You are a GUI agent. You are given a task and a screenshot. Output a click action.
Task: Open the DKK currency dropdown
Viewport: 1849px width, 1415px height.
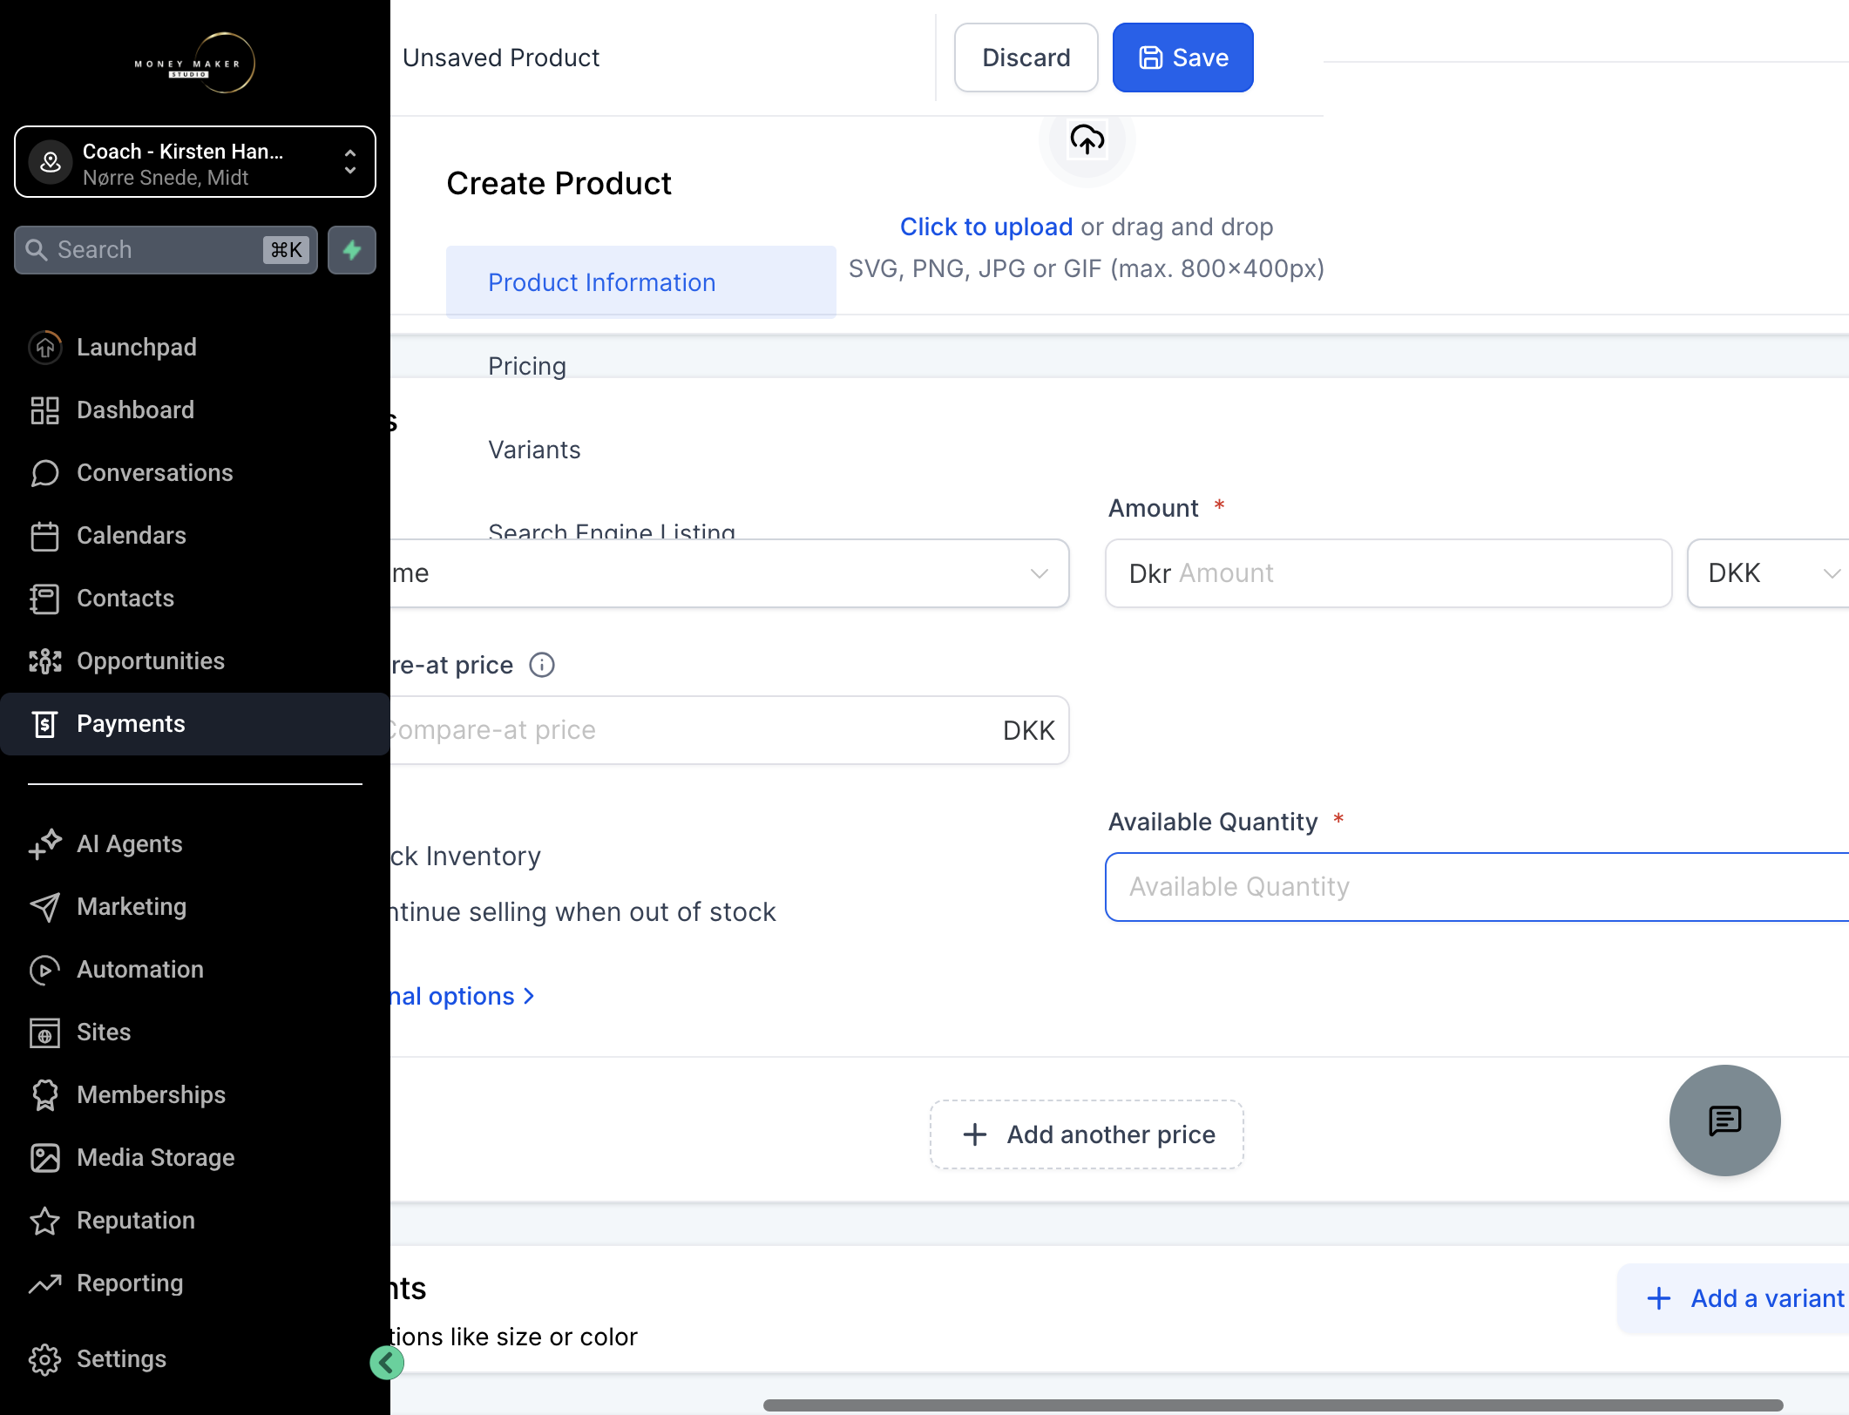[x=1769, y=573]
